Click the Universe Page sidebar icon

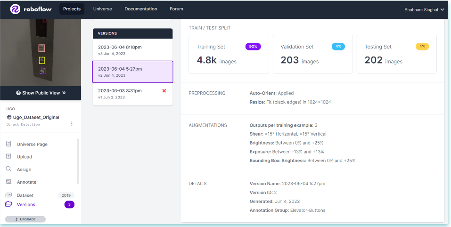(x=8, y=144)
